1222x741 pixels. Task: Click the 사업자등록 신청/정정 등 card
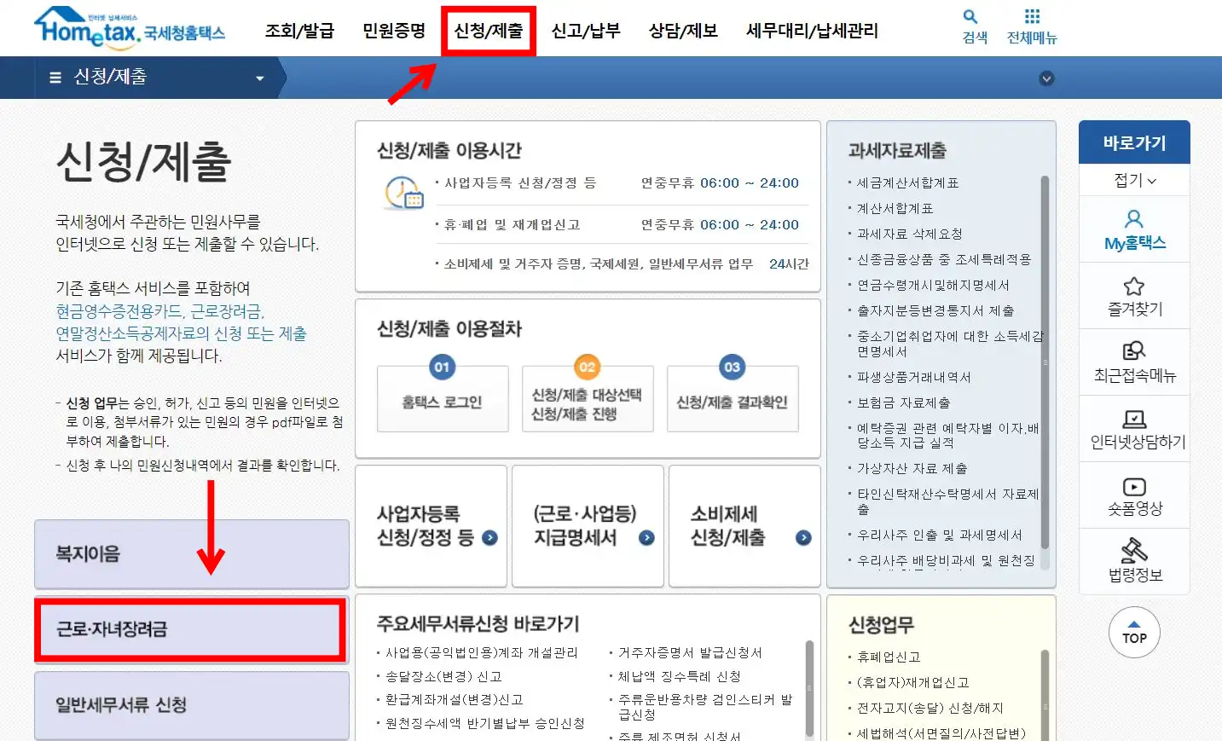[431, 526]
